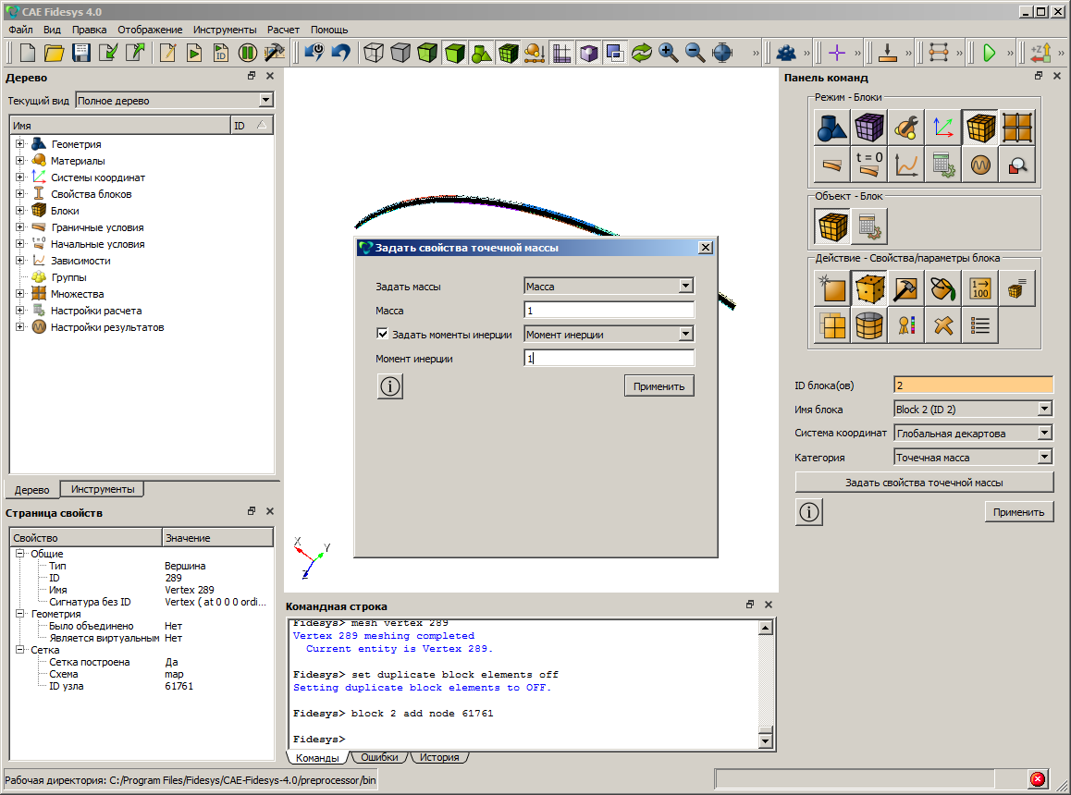Click the Vertex 289 name value
This screenshot has width=1071, height=795.
pyautogui.click(x=190, y=590)
